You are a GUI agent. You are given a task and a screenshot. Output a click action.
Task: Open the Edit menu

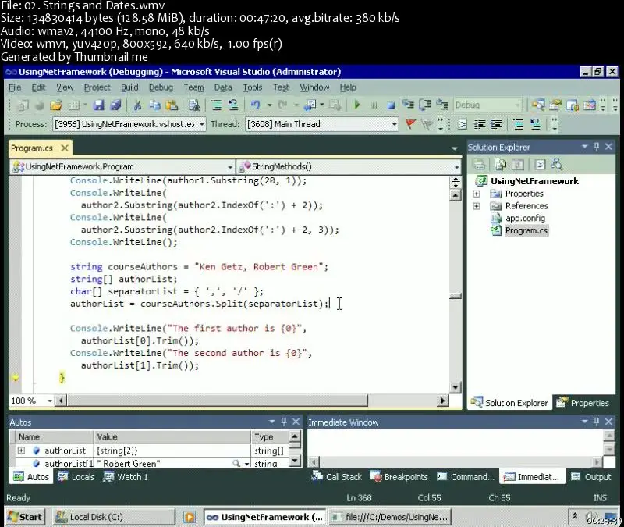pos(38,87)
